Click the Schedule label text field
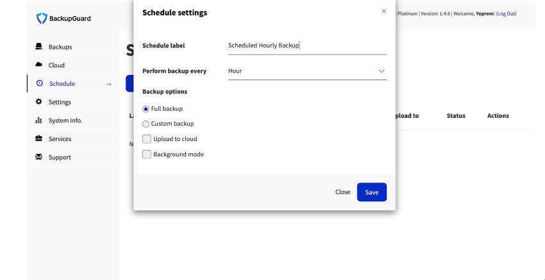Screen dimensions: 545x280 [x=306, y=45]
